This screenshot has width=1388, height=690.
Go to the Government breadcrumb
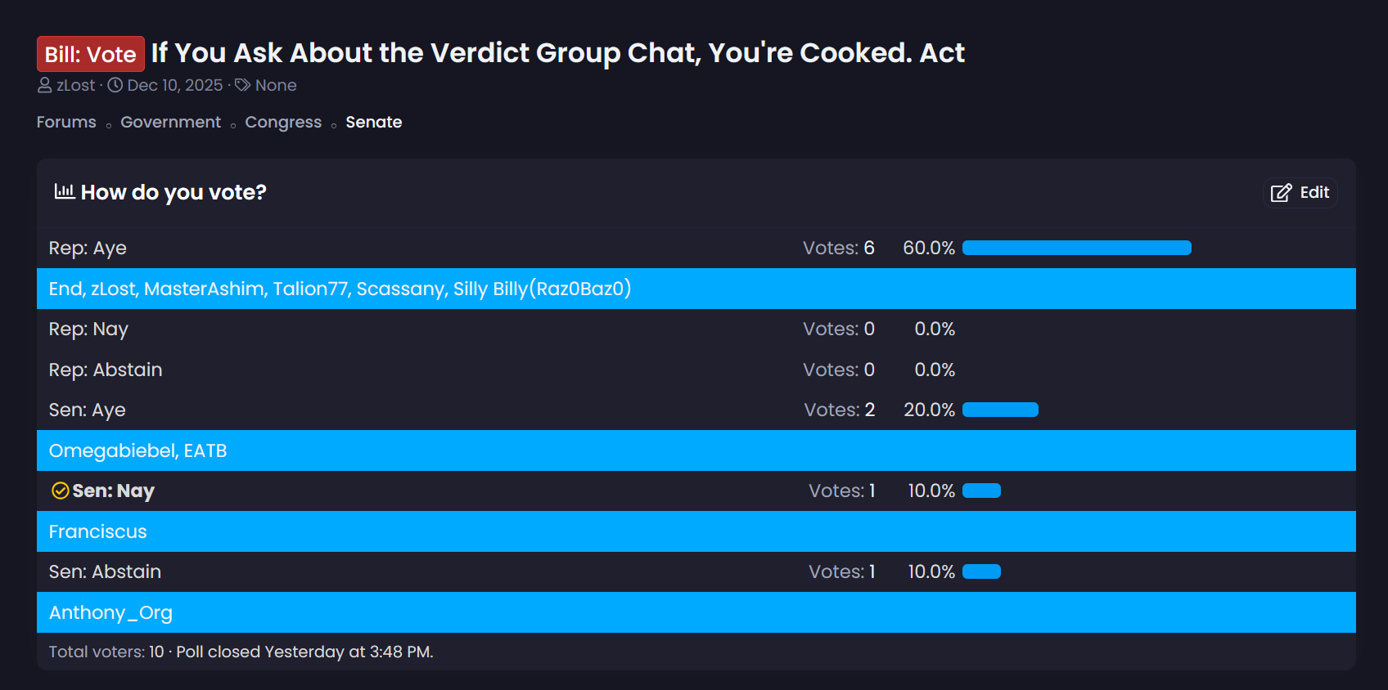click(x=170, y=122)
